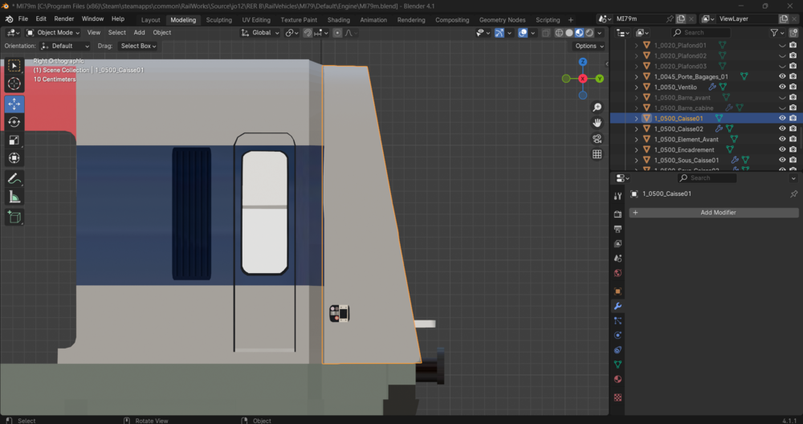The image size is (803, 424).
Task: Disable render for 1_0500_Encadrement camera icon
Action: [x=793, y=149]
